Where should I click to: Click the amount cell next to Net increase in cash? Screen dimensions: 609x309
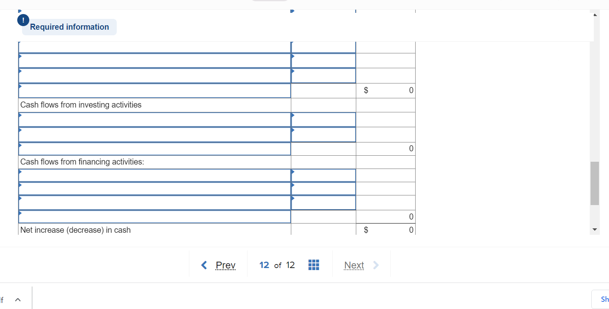click(385, 230)
